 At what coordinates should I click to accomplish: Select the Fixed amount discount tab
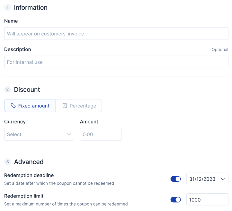[30, 106]
